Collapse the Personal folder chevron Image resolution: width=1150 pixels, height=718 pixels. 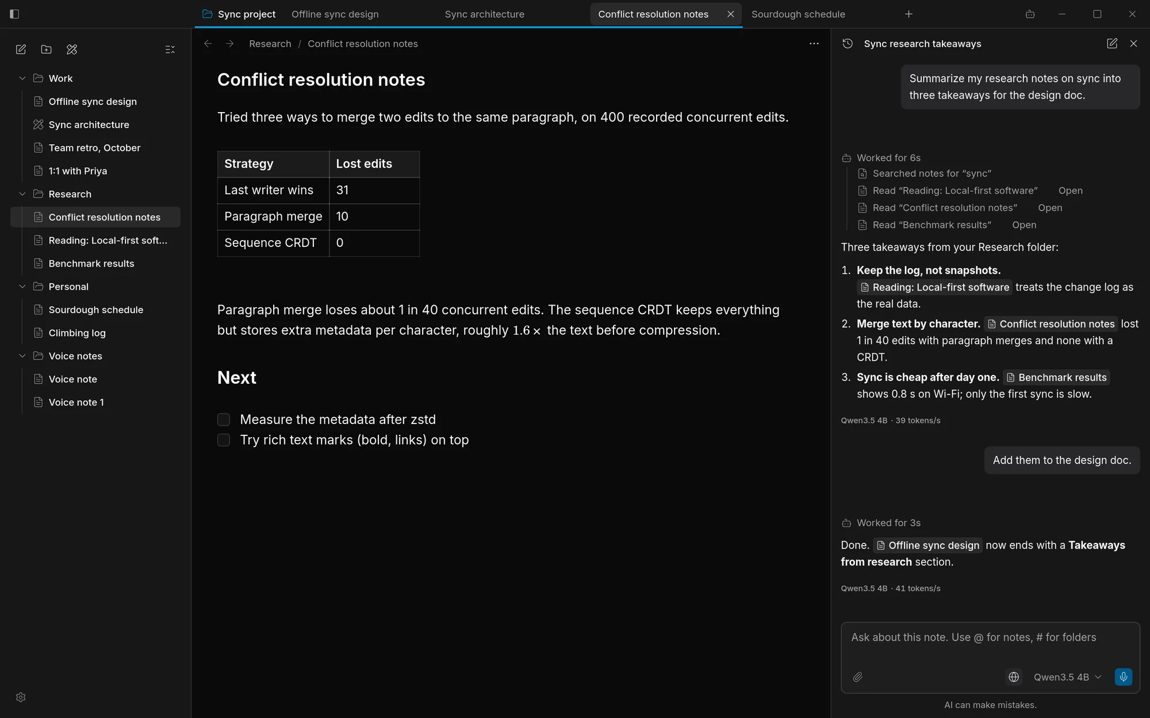click(22, 287)
